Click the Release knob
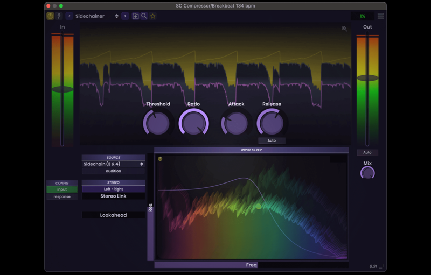 [x=272, y=123]
